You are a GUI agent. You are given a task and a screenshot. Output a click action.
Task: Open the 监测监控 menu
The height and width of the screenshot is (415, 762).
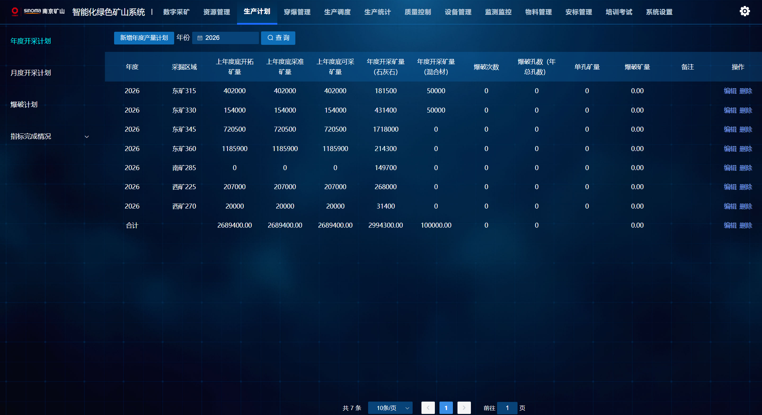click(x=498, y=12)
